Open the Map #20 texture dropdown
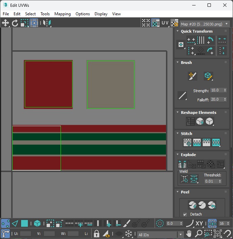 205,24
